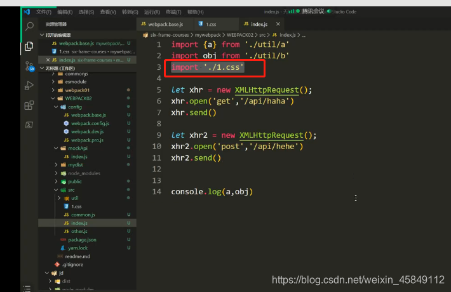This screenshot has height=292, width=451.
Task: Open the 运行(R) menu
Action: (x=152, y=12)
